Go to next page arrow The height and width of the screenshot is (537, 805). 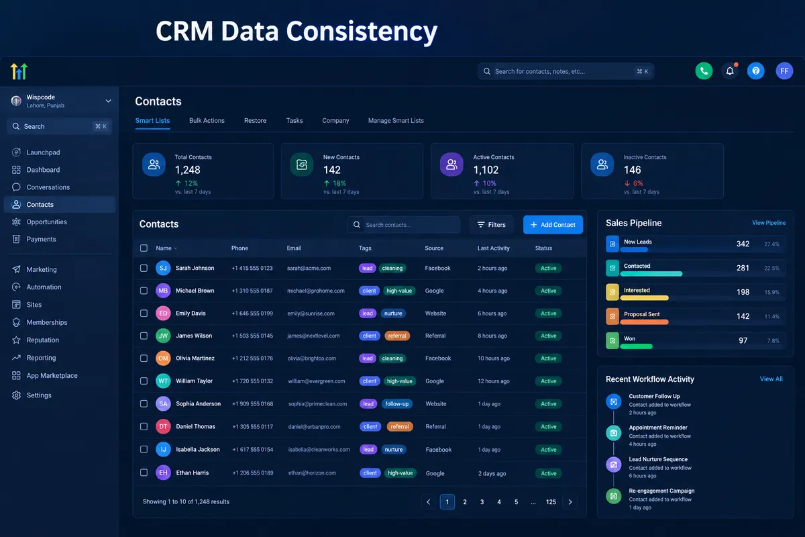coord(570,502)
